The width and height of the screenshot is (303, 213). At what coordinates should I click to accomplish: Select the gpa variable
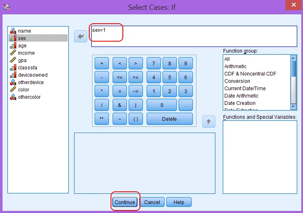coord(38,60)
